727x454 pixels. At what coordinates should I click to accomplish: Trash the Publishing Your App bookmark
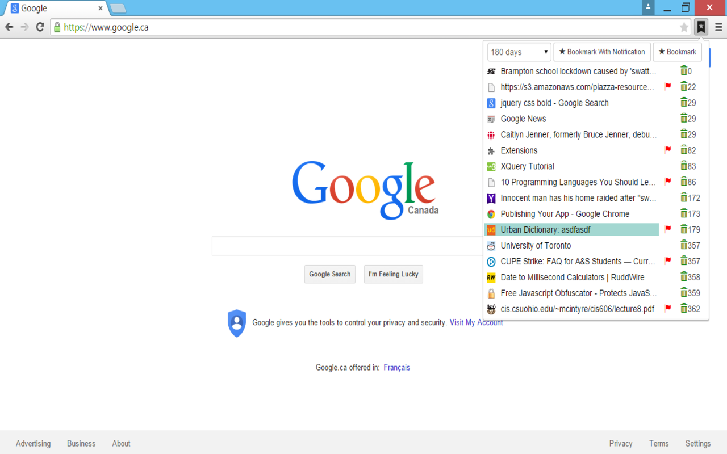click(x=684, y=214)
